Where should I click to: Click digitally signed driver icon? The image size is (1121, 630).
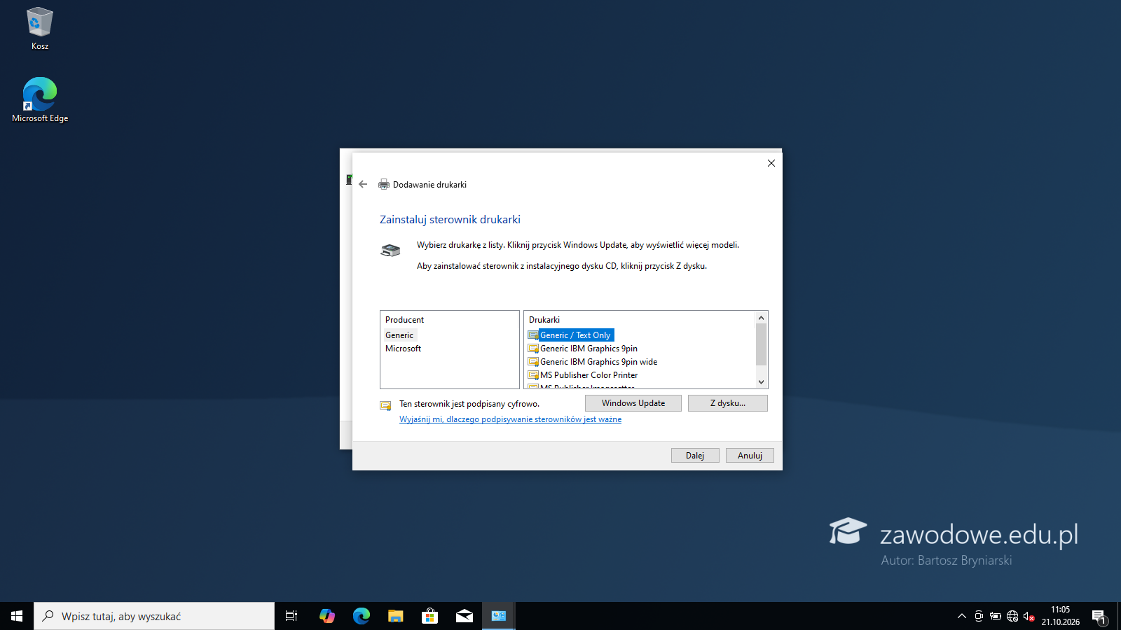click(385, 405)
